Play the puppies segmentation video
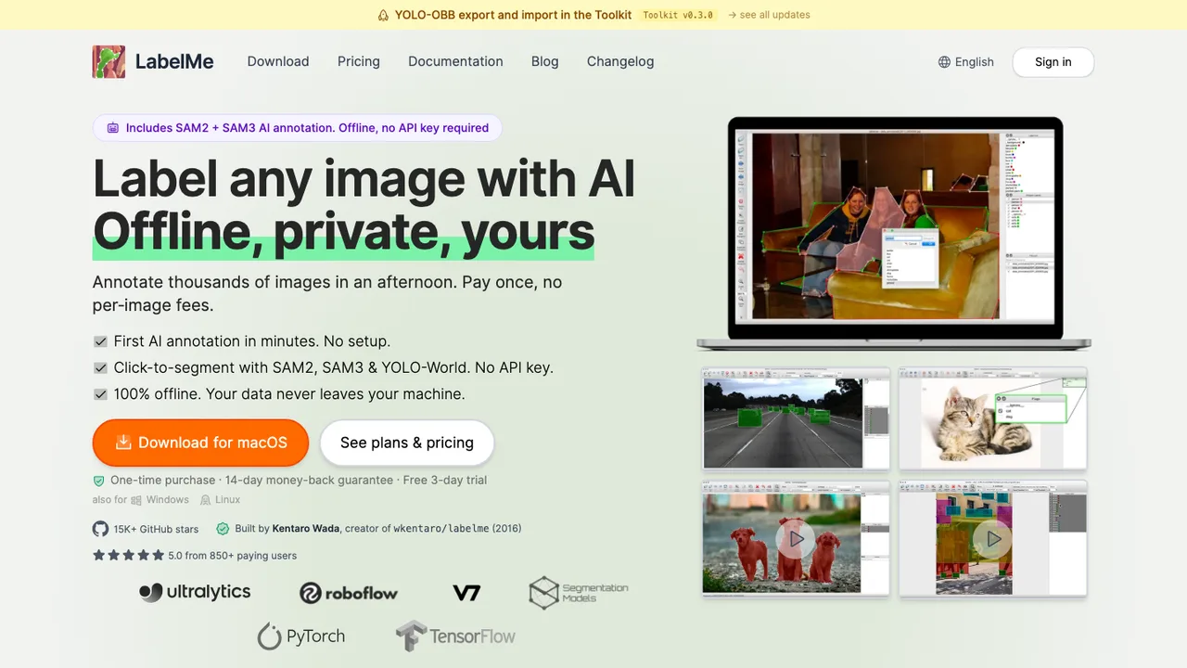The width and height of the screenshot is (1187, 668). tap(795, 539)
